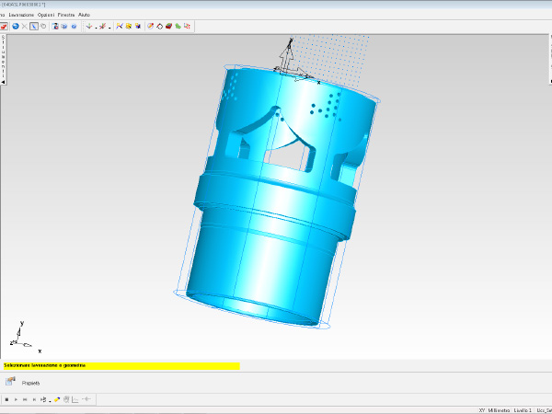Click the blue 3D cube view icon
The height and width of the screenshot is (414, 552).
point(56,27)
